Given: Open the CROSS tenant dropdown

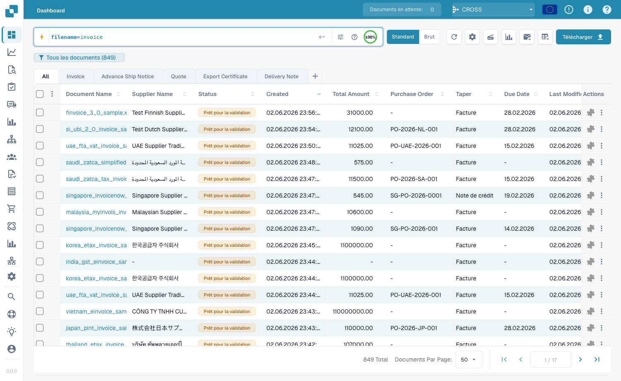Looking at the screenshot, I should coord(493,10).
